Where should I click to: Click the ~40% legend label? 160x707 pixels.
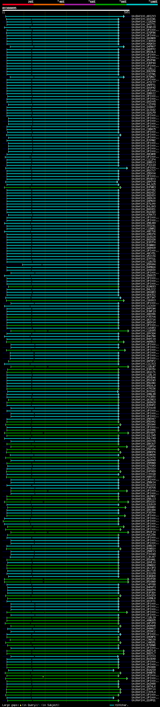61,2
